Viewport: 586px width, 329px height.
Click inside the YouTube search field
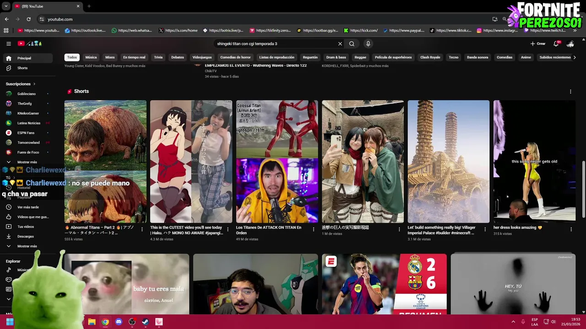click(276, 44)
